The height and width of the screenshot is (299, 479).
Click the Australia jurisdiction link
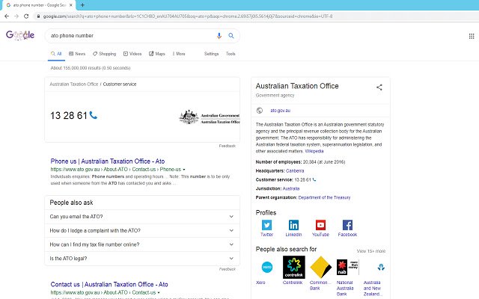(291, 188)
